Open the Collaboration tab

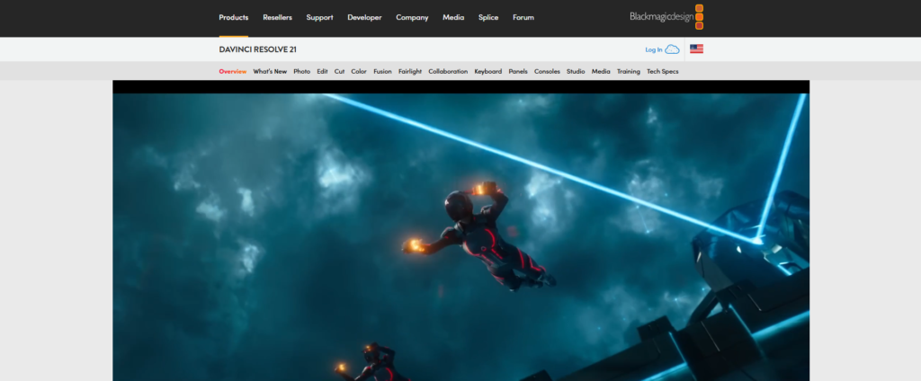(448, 71)
